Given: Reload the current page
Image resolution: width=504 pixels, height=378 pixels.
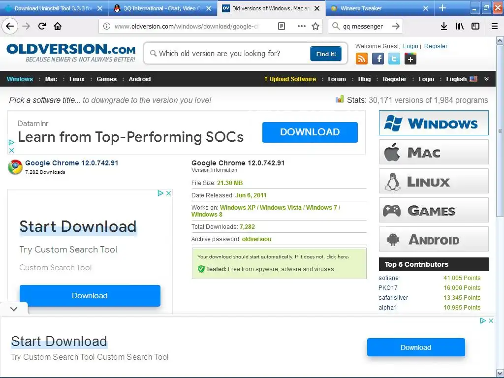Looking at the screenshot, I should (x=42, y=27).
